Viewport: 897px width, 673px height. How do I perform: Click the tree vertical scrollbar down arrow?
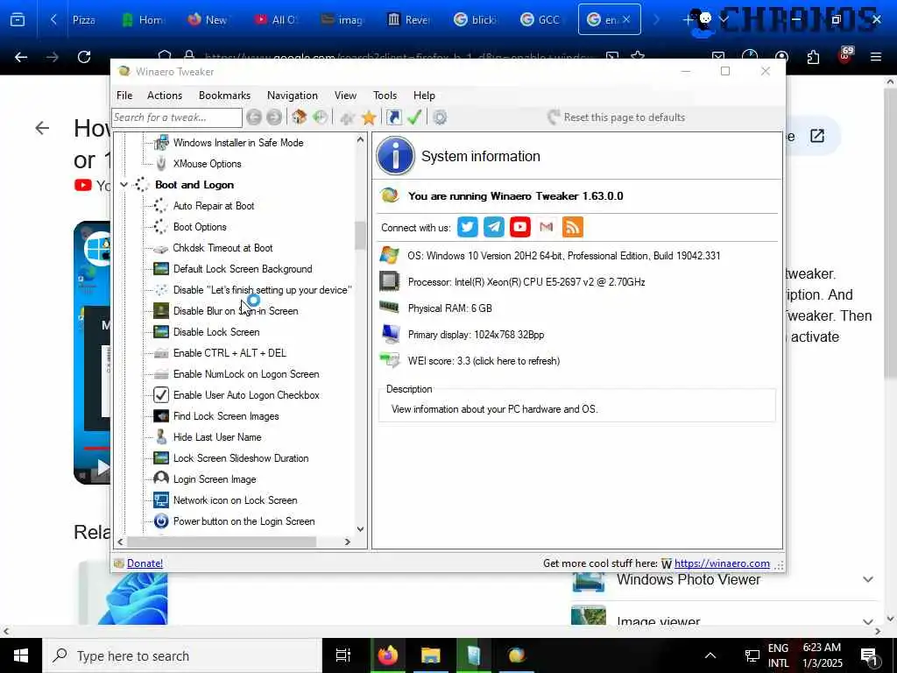tap(360, 529)
